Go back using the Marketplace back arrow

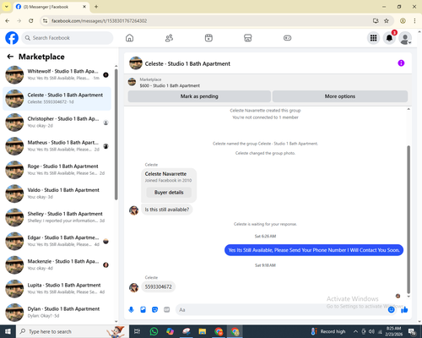point(10,57)
